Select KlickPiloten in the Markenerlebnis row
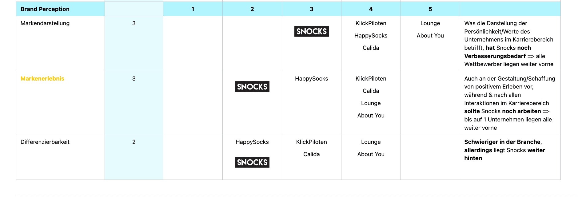 [371, 79]
